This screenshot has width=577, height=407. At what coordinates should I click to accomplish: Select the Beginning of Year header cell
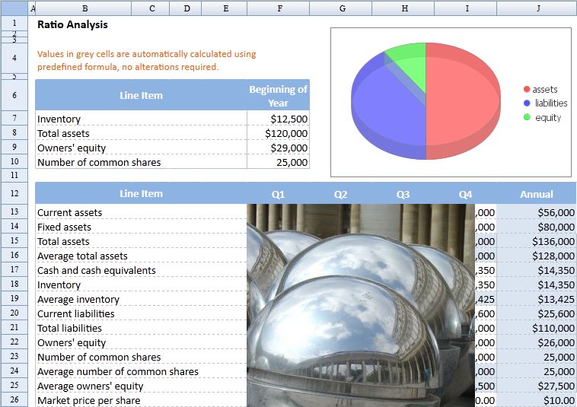(x=278, y=96)
